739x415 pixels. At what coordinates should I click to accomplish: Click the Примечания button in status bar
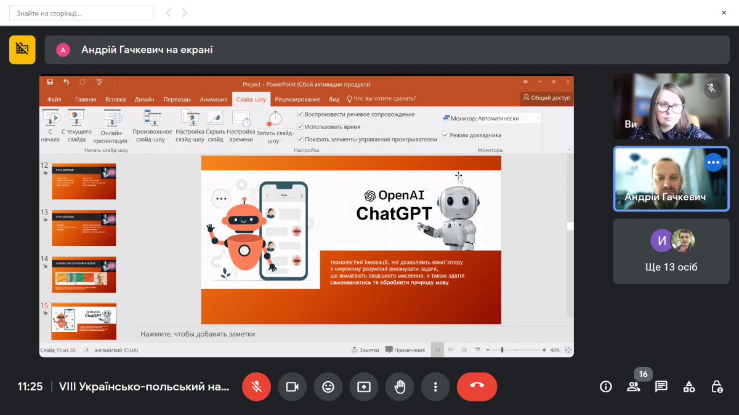[405, 350]
